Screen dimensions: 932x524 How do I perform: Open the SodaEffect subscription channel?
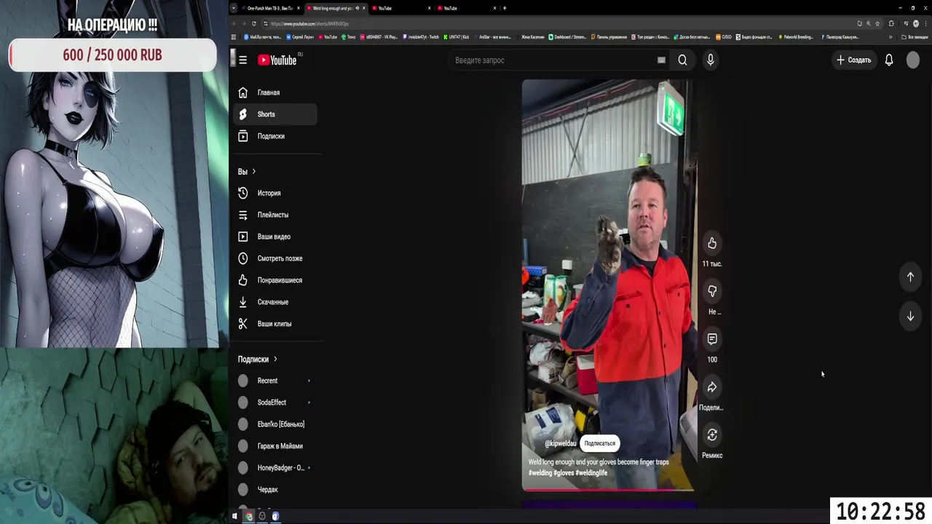(x=275, y=402)
